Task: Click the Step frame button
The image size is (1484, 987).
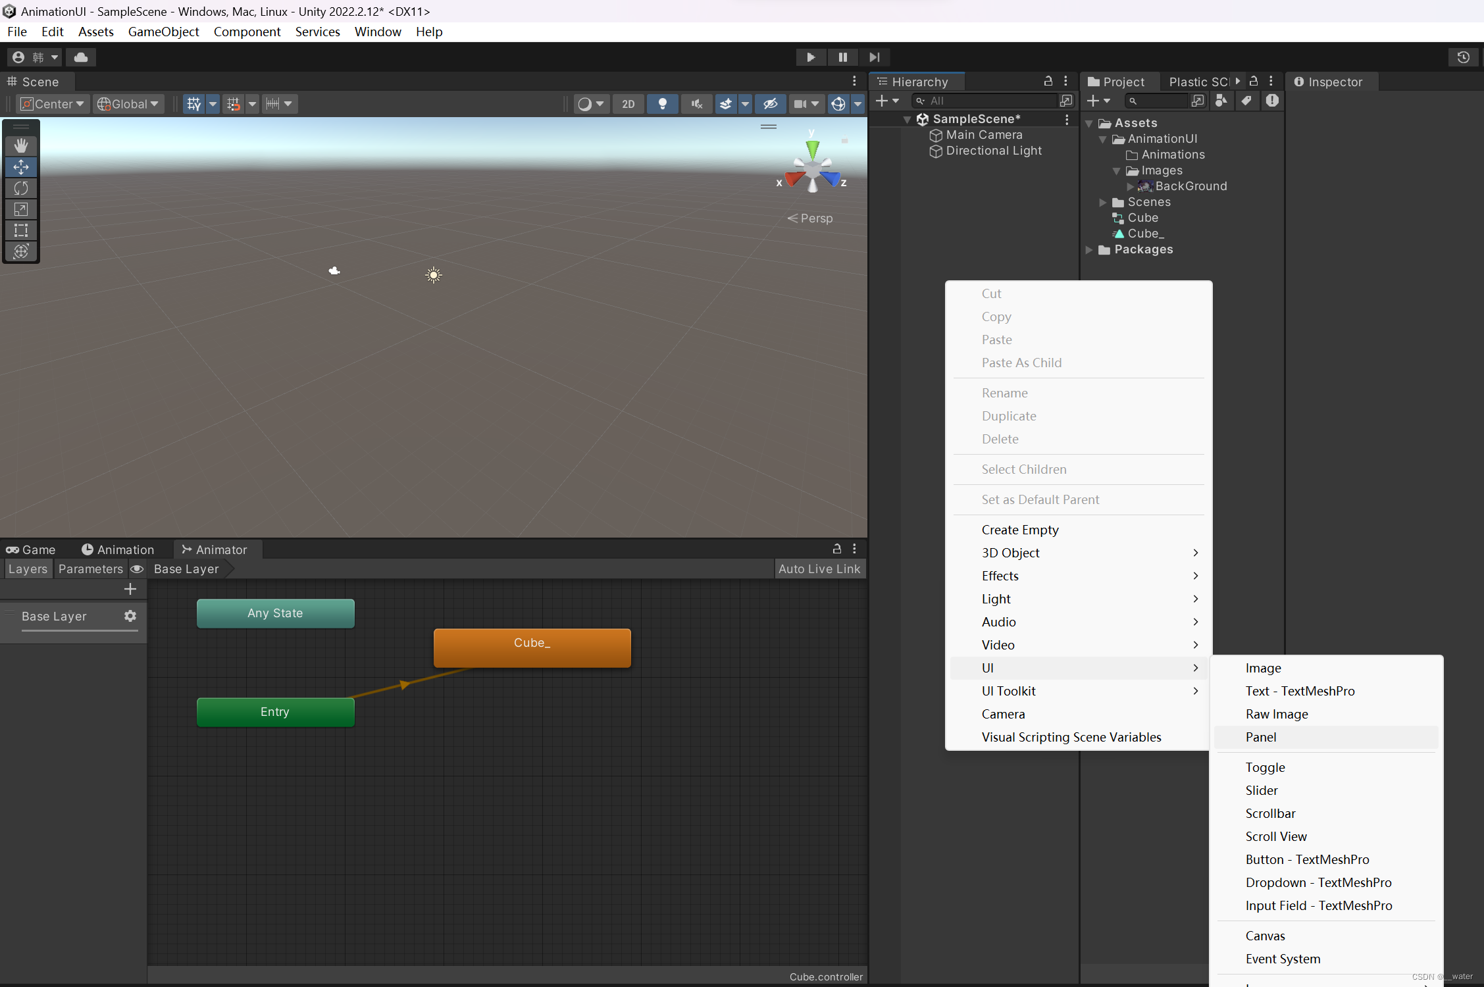Action: [x=874, y=57]
